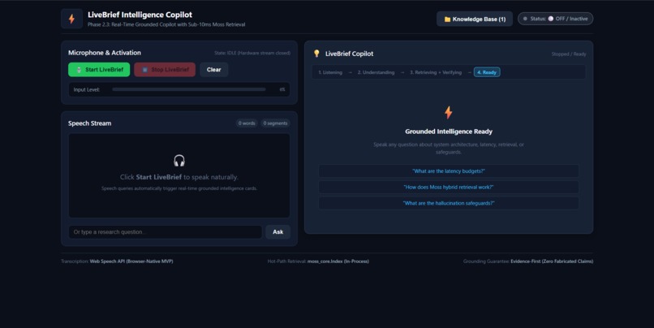Stop LiveBrief using the red button
This screenshot has width=654, height=328.
coord(165,70)
